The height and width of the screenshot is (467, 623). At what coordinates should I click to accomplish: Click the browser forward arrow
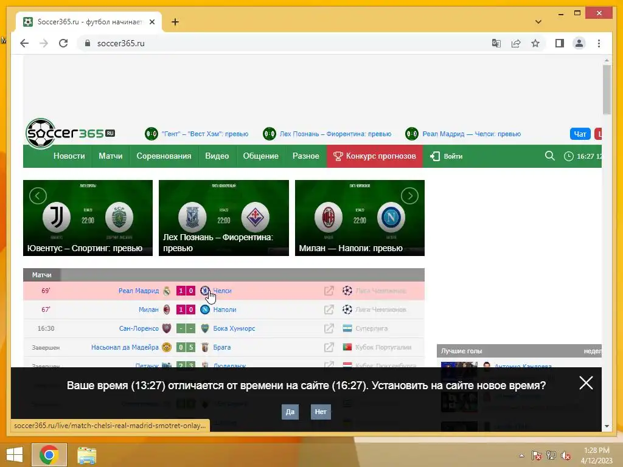click(44, 43)
